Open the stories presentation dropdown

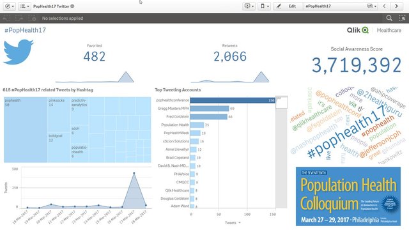coord(249,6)
